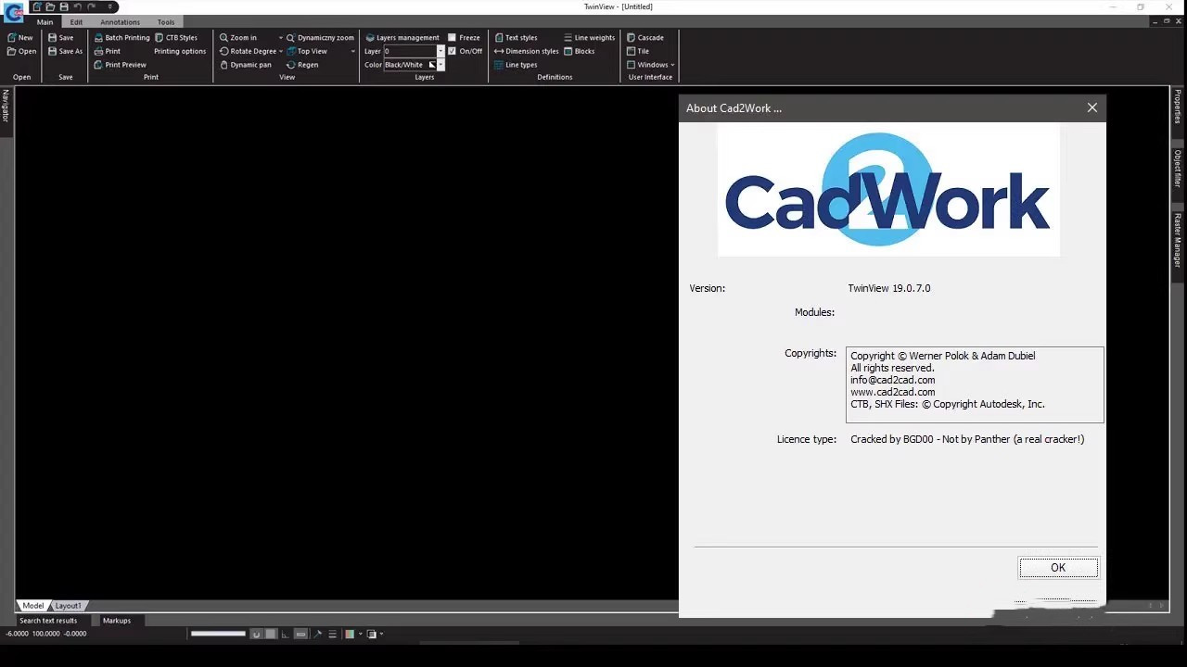
Task: Cascade the open windows
Action: click(x=645, y=38)
